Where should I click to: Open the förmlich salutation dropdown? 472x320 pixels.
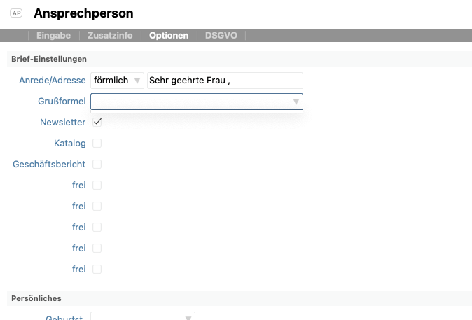click(x=117, y=81)
